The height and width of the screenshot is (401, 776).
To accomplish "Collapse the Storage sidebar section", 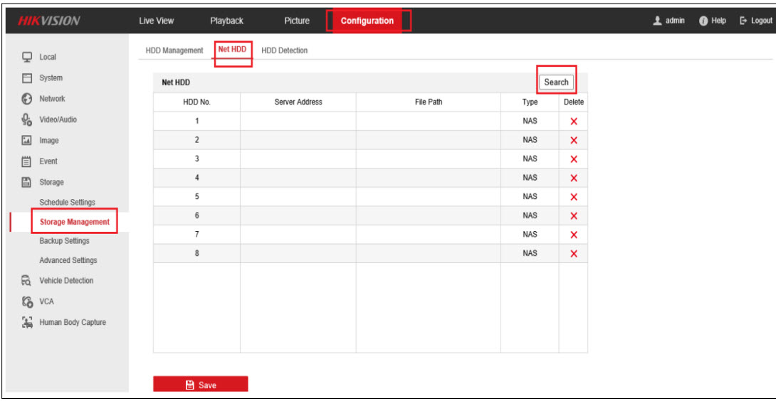I will [x=51, y=182].
